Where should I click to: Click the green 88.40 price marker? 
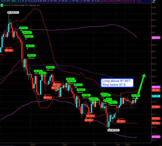50,67
